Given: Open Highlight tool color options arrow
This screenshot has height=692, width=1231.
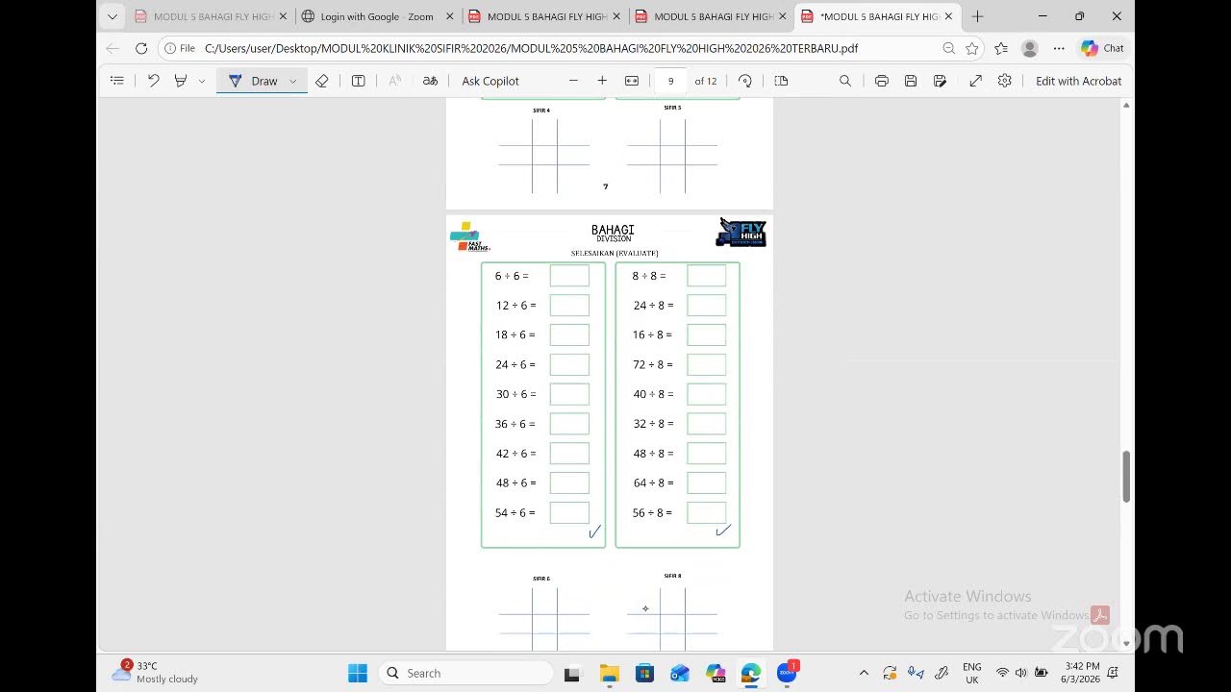Looking at the screenshot, I should [x=201, y=81].
